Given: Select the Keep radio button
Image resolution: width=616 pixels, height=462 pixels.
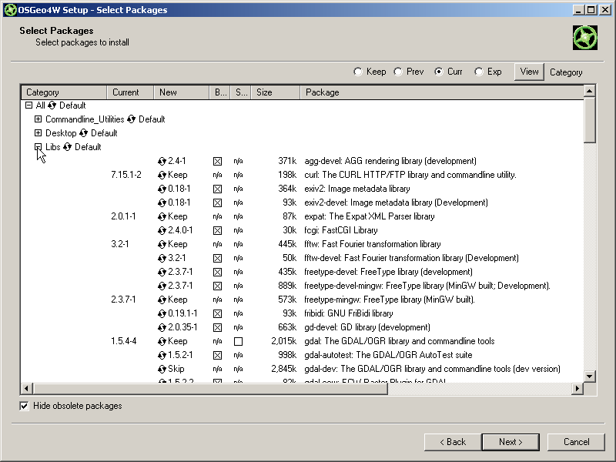Looking at the screenshot, I should [358, 72].
